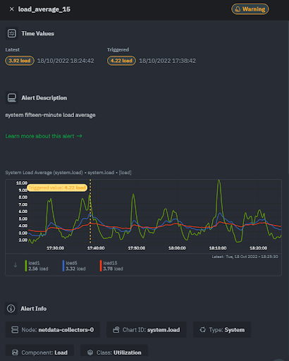The height and width of the screenshot is (361, 289).
Task: Click the Class cube icon
Action: click(90, 353)
